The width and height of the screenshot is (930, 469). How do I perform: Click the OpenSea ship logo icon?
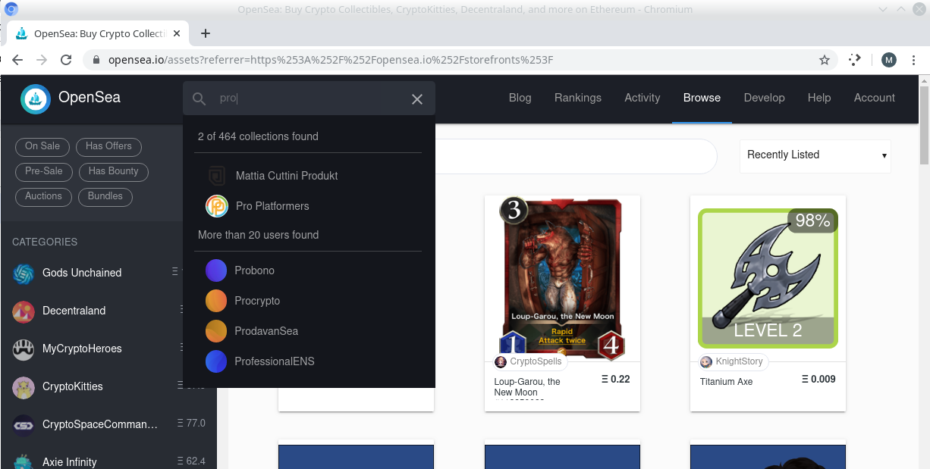(36, 98)
